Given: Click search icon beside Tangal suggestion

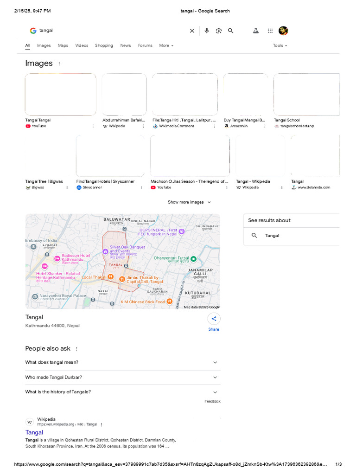Looking at the screenshot, I should pyautogui.click(x=254, y=235).
